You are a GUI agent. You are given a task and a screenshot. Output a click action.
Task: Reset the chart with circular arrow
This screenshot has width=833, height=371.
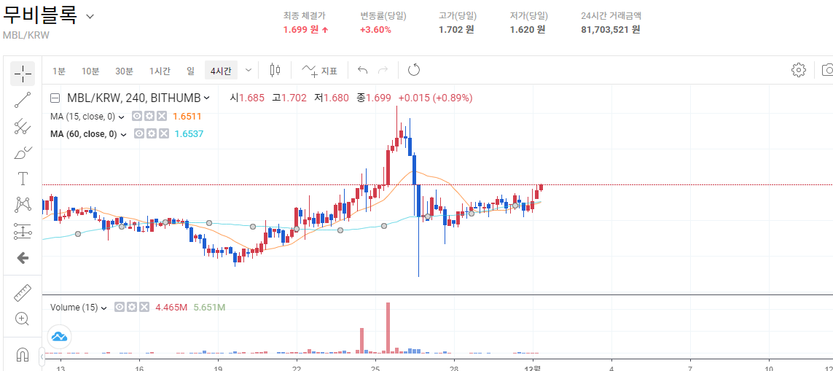[413, 70]
